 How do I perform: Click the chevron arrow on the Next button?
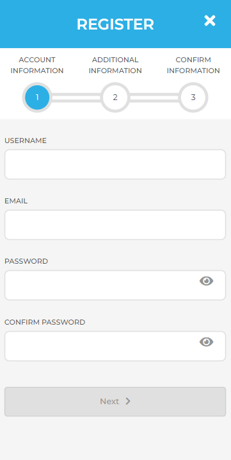point(128,402)
